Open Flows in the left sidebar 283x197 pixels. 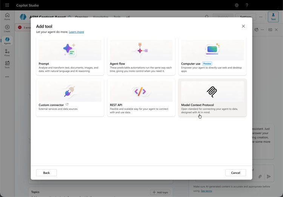[x=7, y=53]
